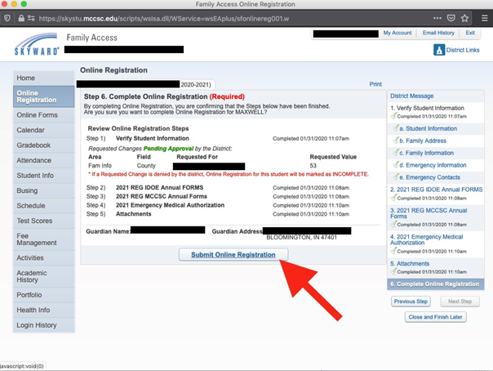The height and width of the screenshot is (371, 493).
Task: Open Login History from the sidebar
Action: 37,325
